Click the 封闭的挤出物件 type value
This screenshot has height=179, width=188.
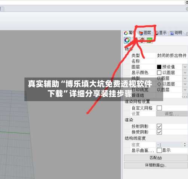tap(171, 55)
